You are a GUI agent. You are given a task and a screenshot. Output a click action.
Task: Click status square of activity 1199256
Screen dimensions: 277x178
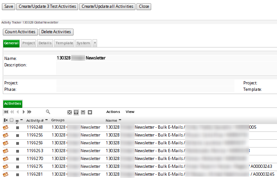click(x=18, y=136)
